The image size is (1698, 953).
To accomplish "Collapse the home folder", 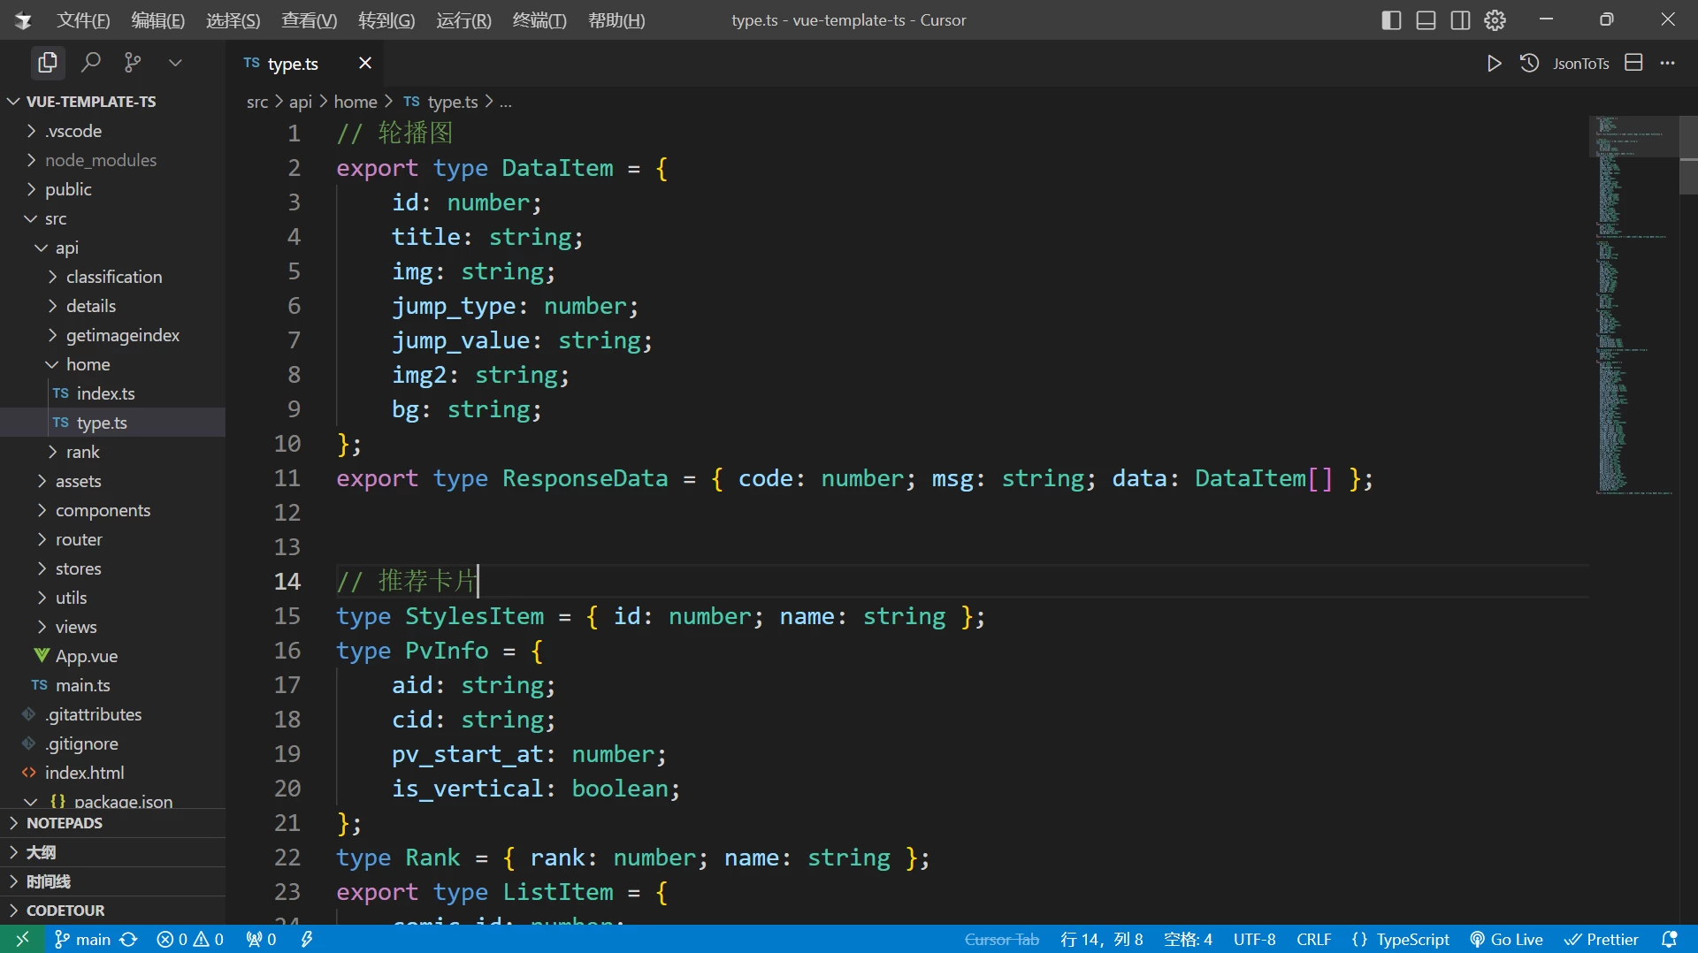I will click(113, 364).
